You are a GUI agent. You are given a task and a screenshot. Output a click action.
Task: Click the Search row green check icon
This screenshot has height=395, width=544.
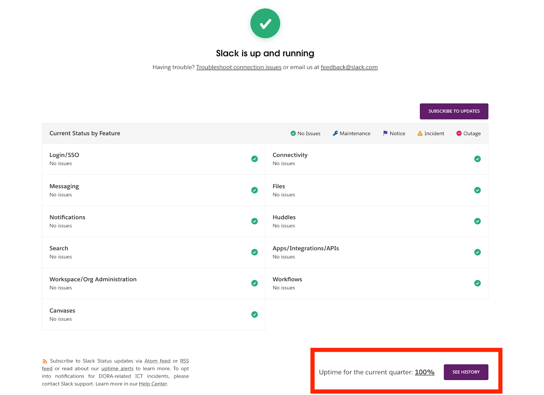254,252
